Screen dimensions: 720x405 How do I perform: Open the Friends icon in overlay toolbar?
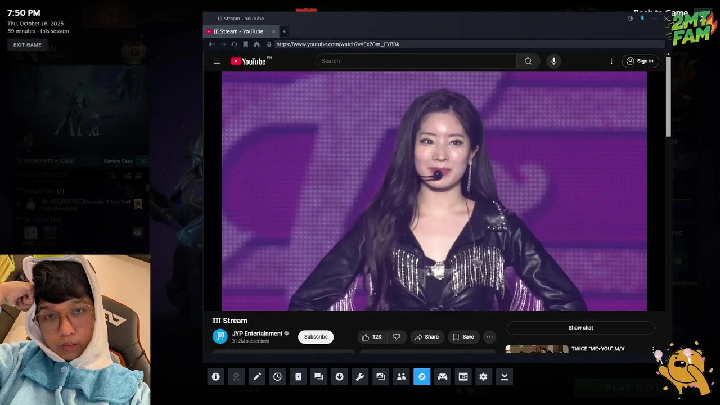pyautogui.click(x=401, y=377)
